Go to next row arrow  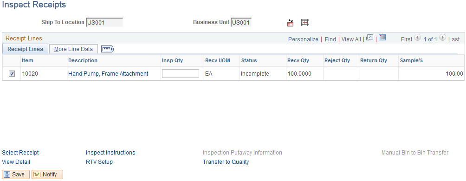(442, 38)
